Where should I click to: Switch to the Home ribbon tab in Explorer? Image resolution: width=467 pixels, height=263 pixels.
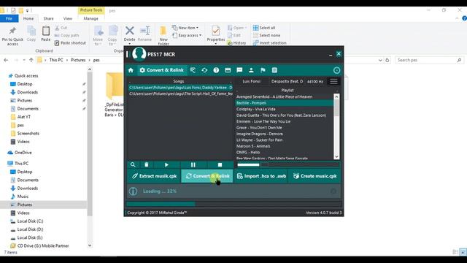tap(28, 18)
